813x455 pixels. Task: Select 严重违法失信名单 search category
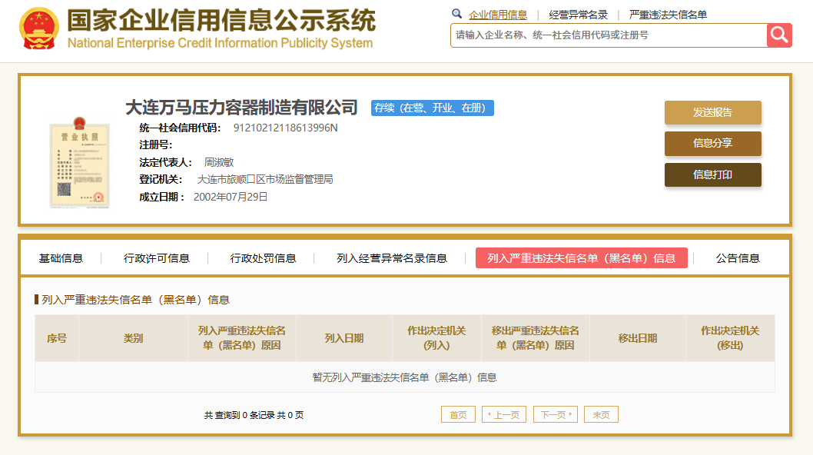tap(668, 15)
